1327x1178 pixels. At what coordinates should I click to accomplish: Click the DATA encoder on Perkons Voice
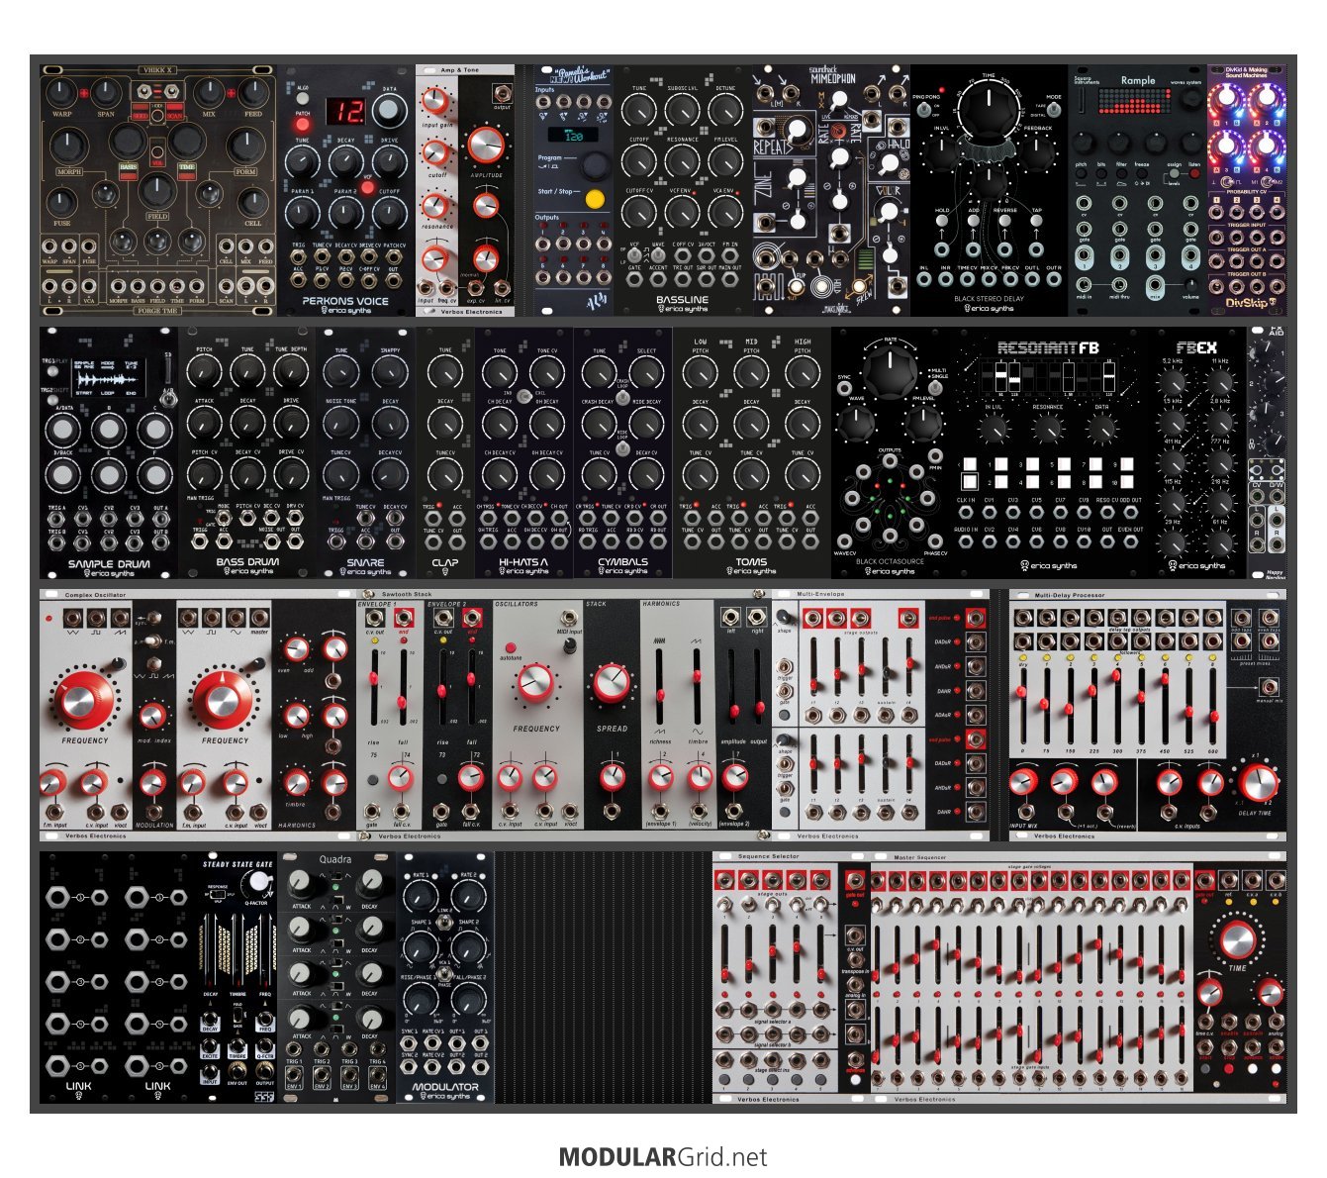390,109
